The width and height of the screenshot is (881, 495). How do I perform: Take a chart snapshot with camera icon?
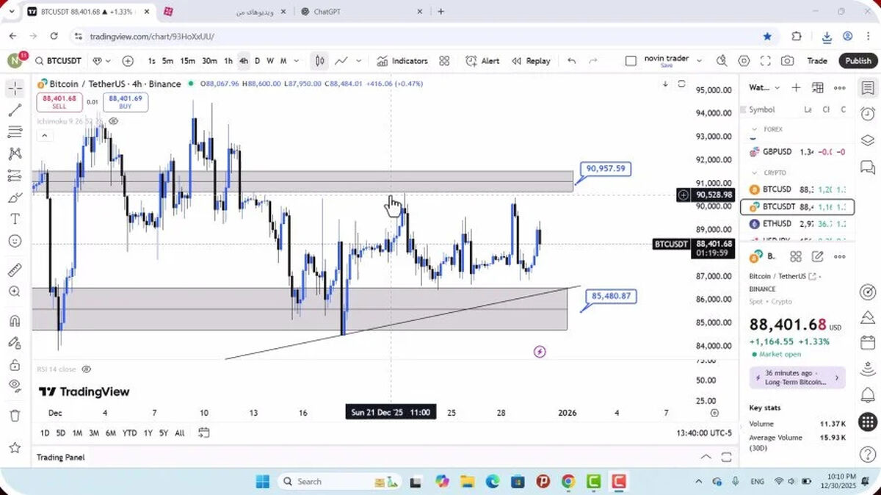[x=787, y=61]
